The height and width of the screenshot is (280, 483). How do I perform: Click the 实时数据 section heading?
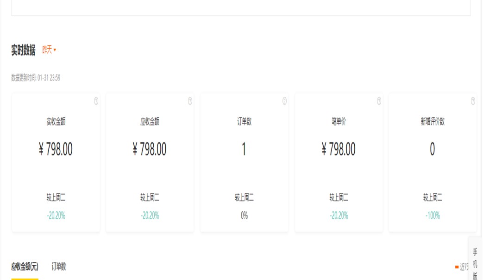pos(23,50)
